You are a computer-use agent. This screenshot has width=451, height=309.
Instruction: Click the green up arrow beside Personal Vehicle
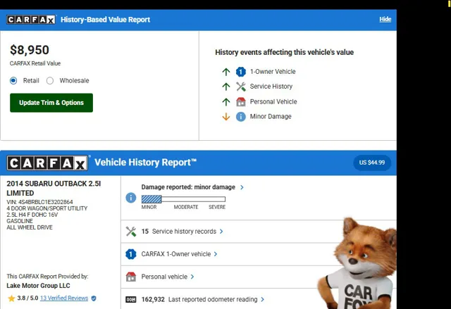[226, 101]
